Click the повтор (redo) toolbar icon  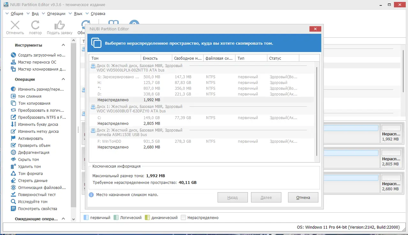(35, 26)
